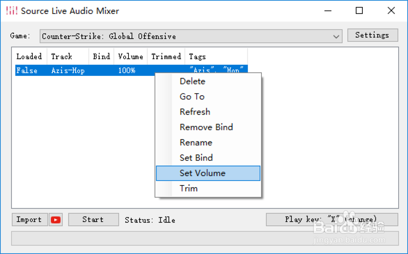Choose Trim from the context menu

click(x=188, y=188)
